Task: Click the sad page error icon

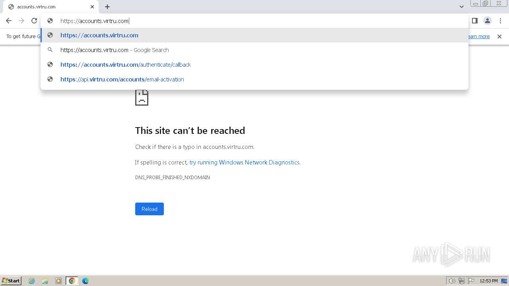Action: [x=142, y=97]
